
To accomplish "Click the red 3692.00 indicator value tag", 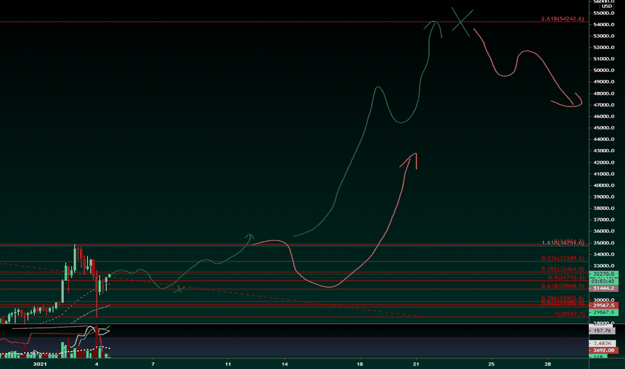I will click(604, 350).
